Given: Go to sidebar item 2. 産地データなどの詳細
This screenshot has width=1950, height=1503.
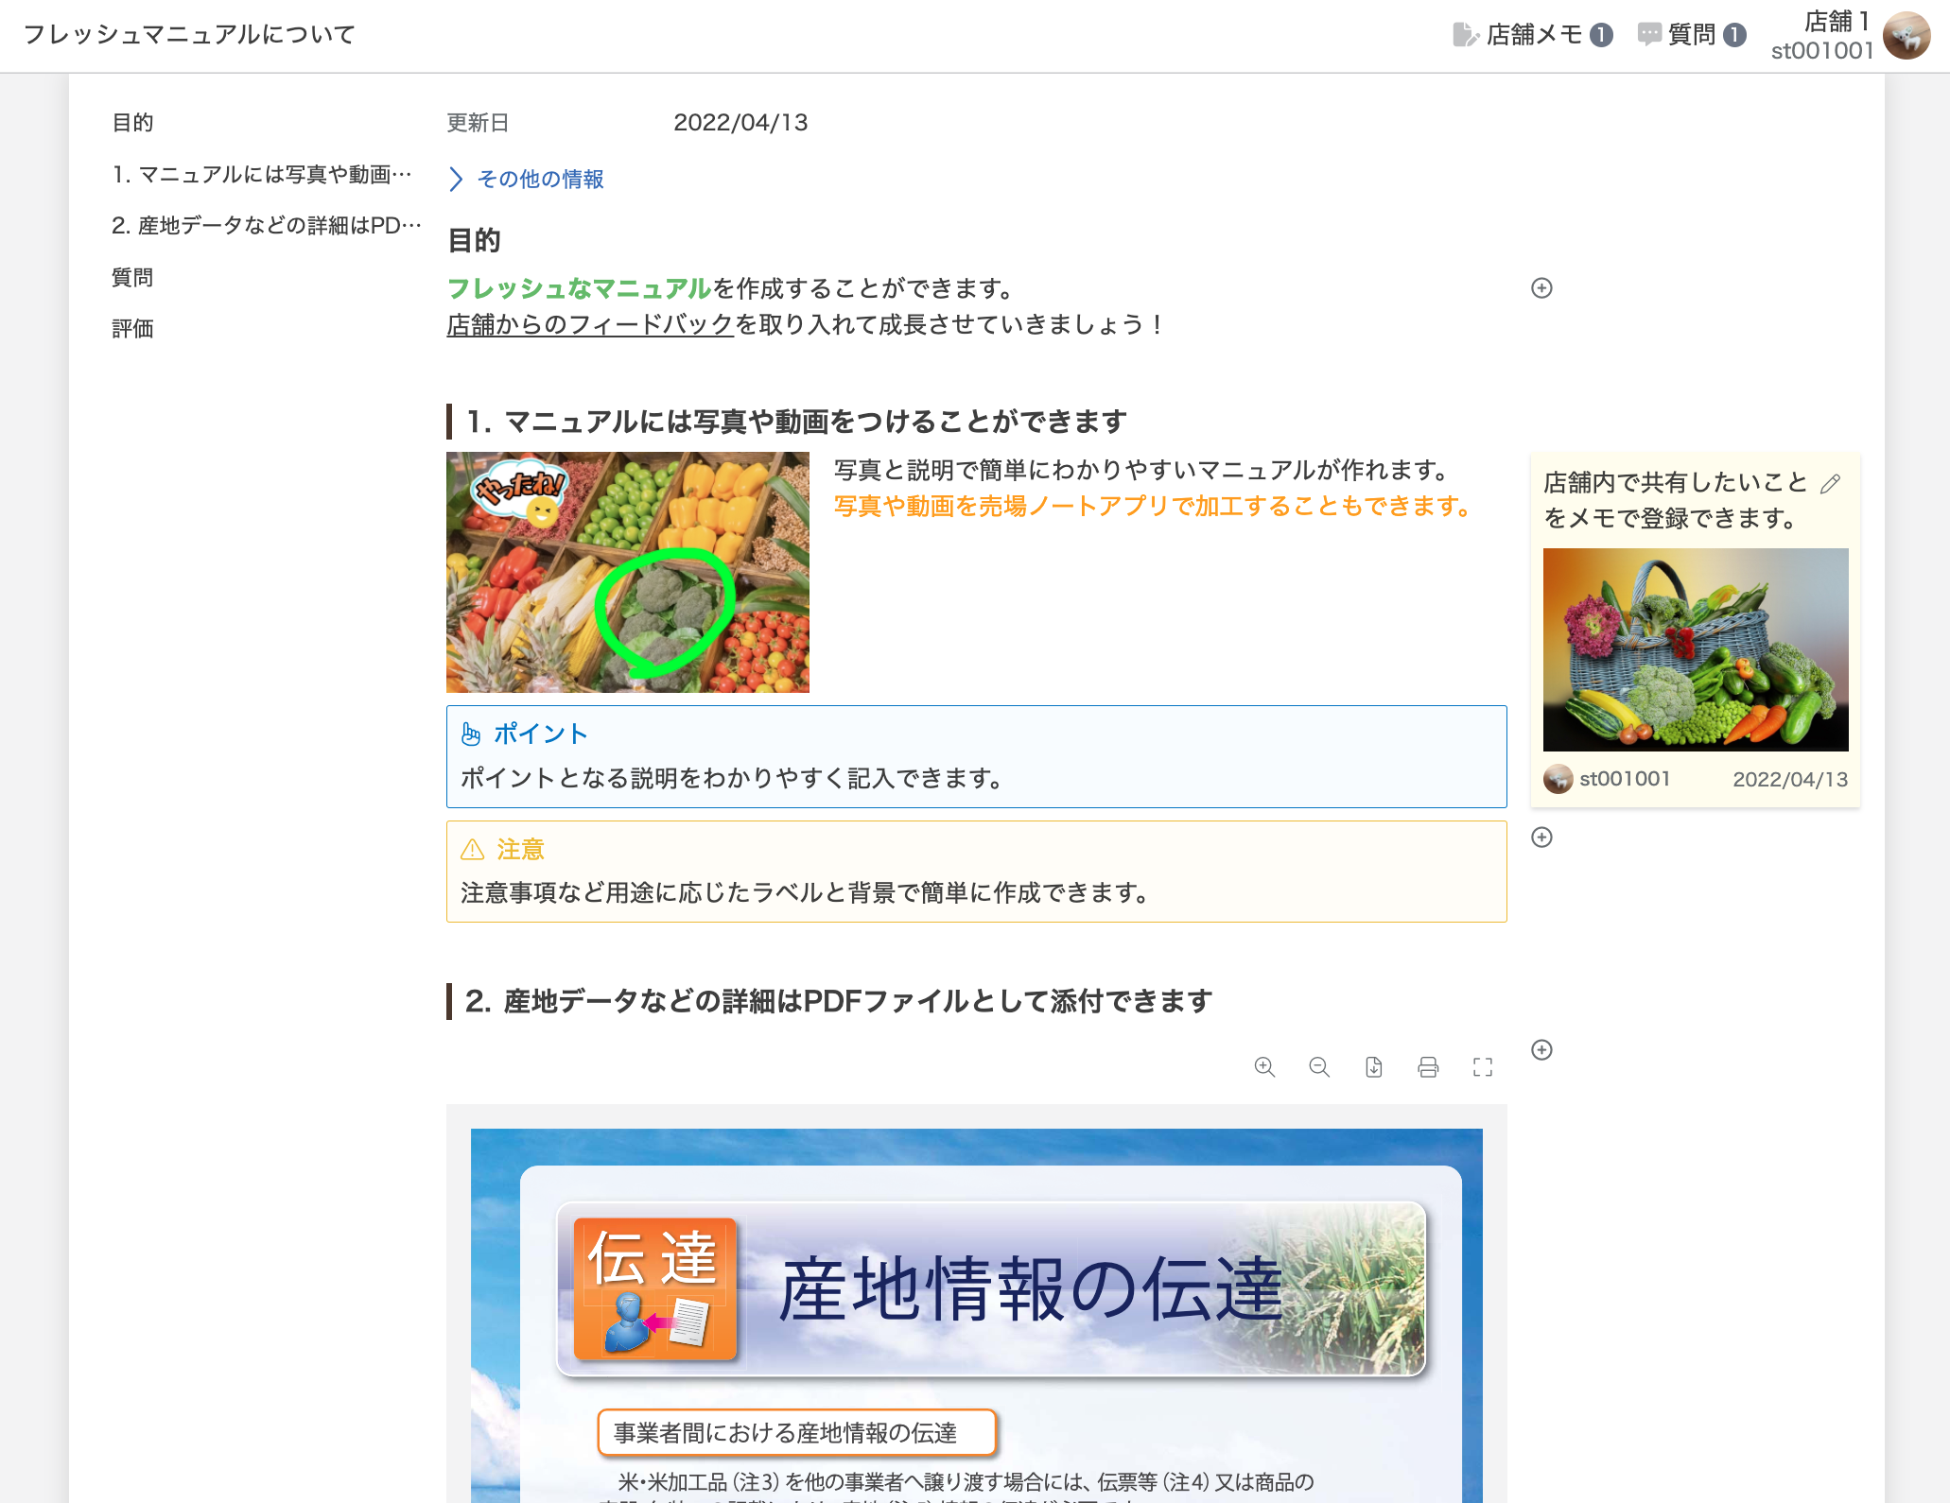Looking at the screenshot, I should coord(266,226).
